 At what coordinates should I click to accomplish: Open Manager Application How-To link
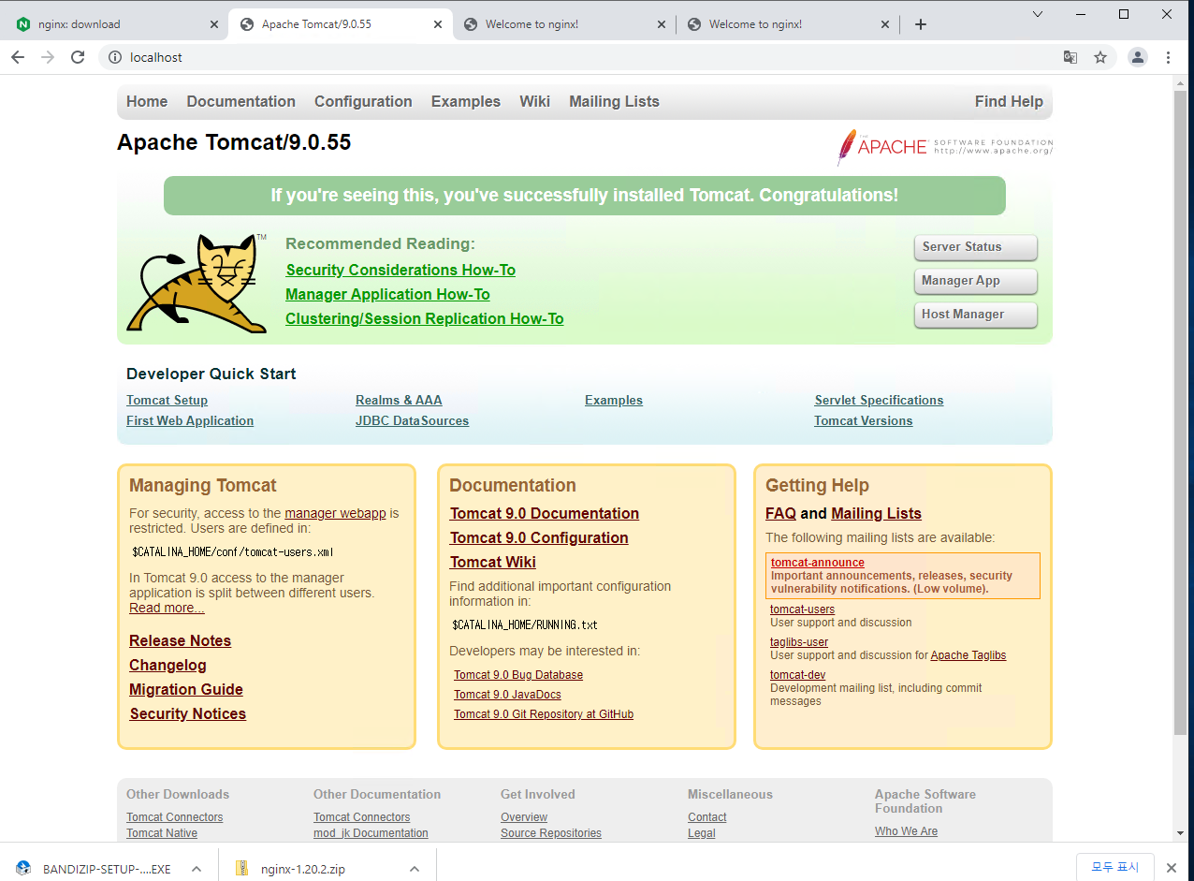[387, 294]
